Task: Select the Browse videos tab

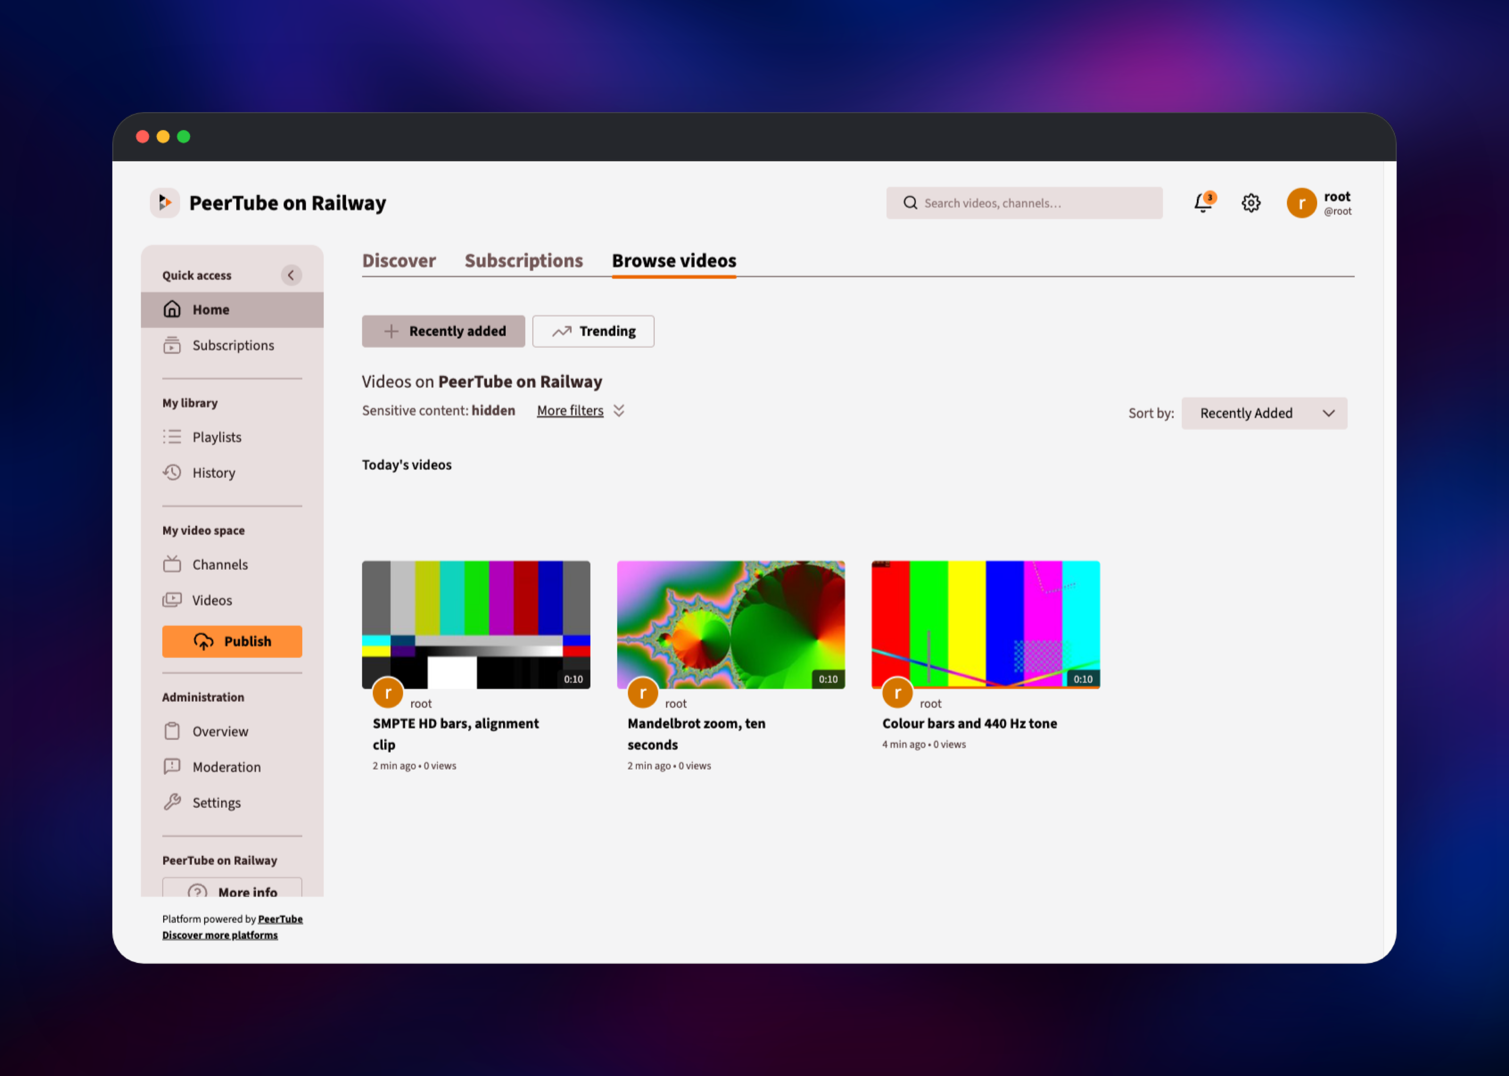Action: point(674,261)
